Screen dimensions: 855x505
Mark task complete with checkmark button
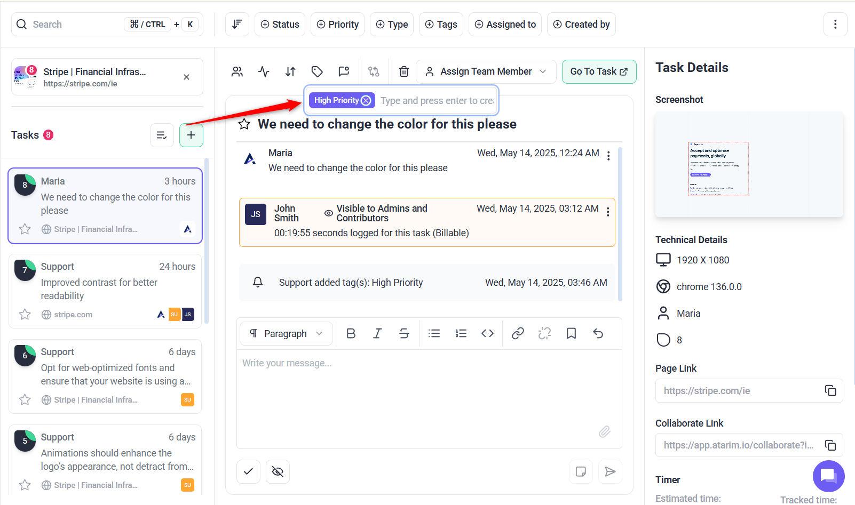pos(248,471)
